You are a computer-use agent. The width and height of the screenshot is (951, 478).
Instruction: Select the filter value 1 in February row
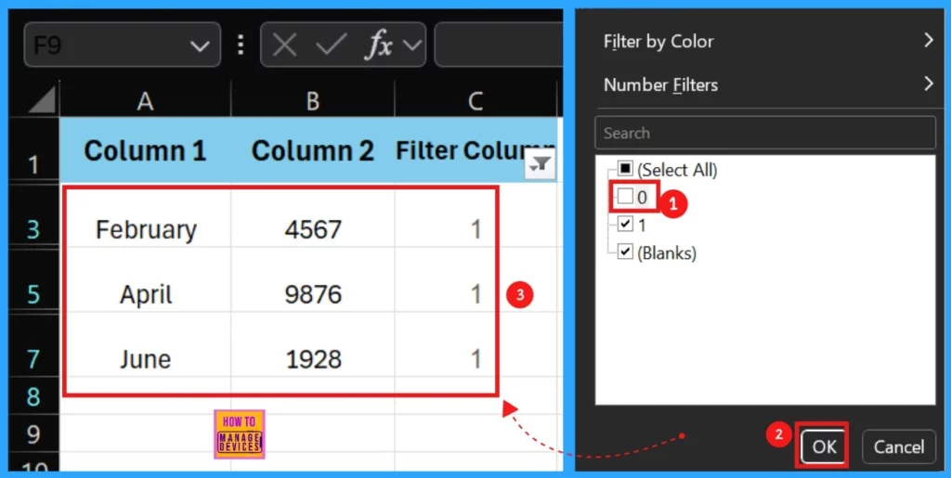point(475,229)
